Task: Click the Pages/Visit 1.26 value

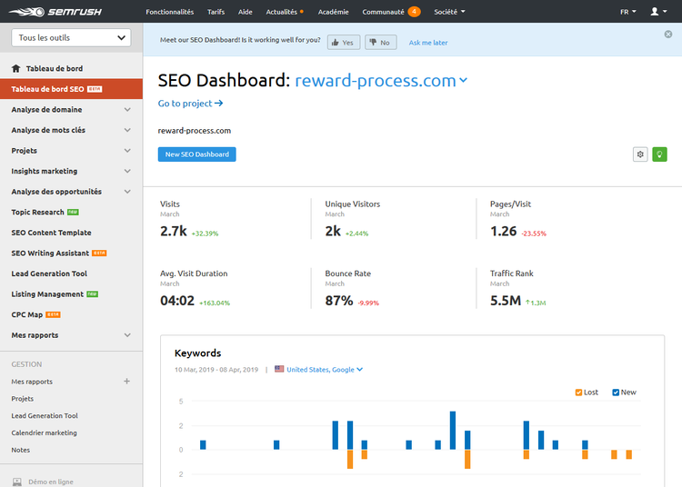Action: coord(503,231)
